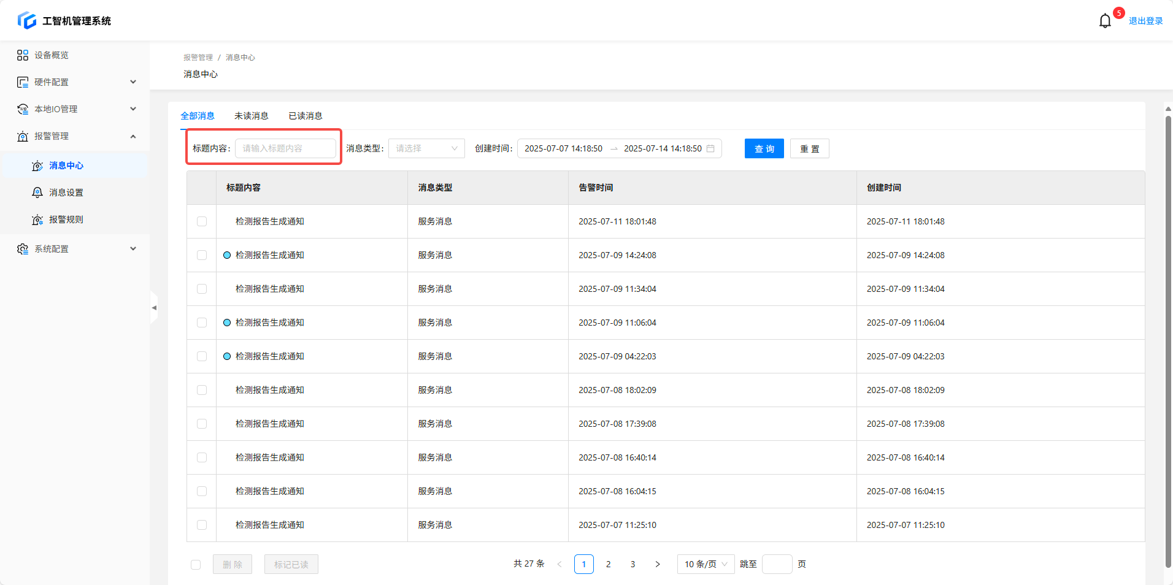Image resolution: width=1173 pixels, height=585 pixels.
Task: Toggle the select-all checkbox near 删除
Action: pos(196,565)
